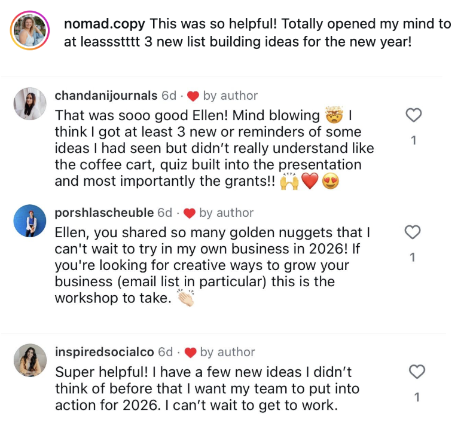The height and width of the screenshot is (435, 470).
Task: Click the mind-blown emoji in chandanijournals' comment
Action: [x=333, y=115]
